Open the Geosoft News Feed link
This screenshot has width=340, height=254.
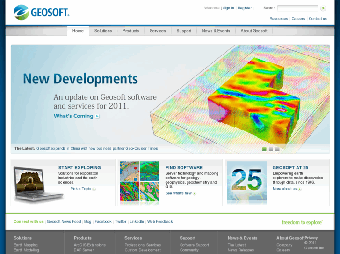tap(64, 221)
